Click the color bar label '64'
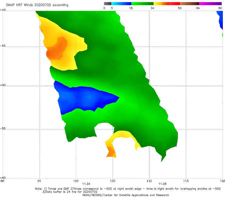 click(x=198, y=8)
